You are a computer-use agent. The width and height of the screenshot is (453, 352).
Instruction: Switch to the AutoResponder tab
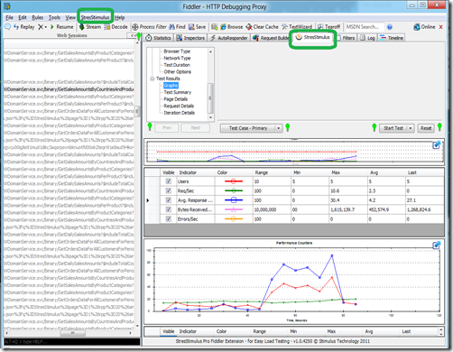pos(228,38)
